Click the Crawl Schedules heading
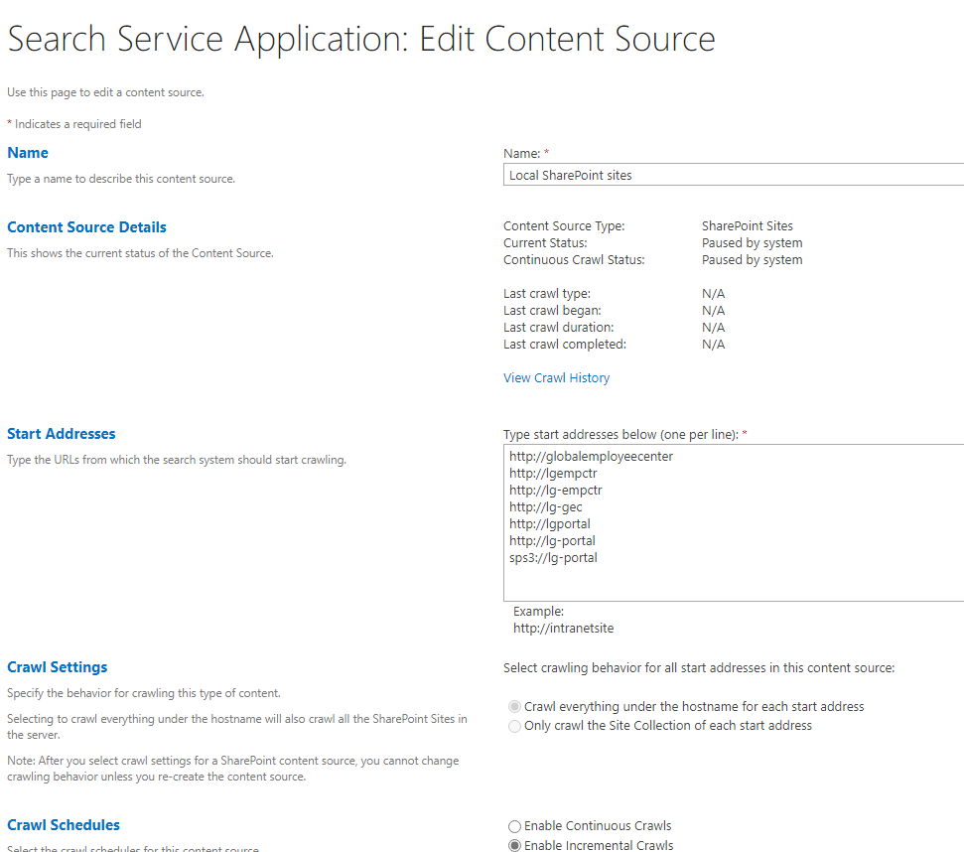964x852 pixels. tap(64, 825)
